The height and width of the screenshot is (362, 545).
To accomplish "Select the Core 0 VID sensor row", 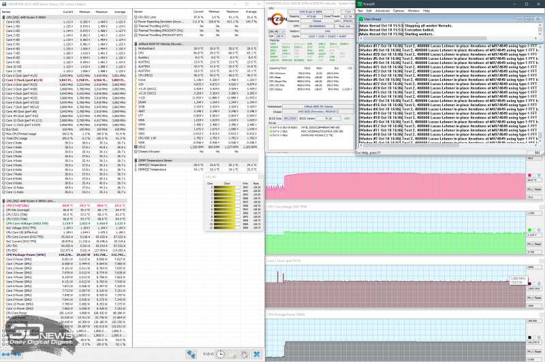I will click(64, 22).
